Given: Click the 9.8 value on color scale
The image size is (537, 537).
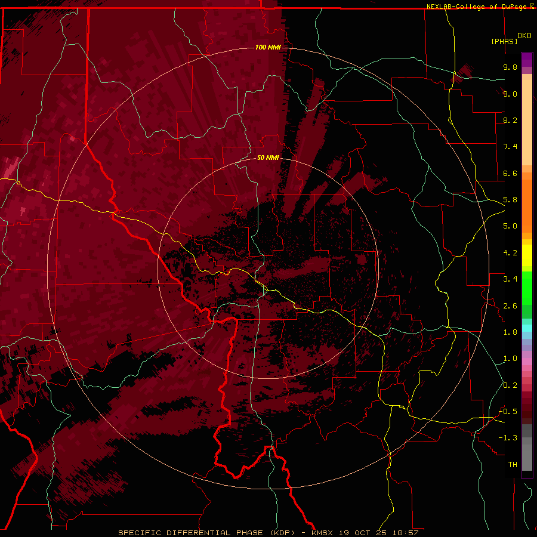Looking at the screenshot, I should coord(510,67).
